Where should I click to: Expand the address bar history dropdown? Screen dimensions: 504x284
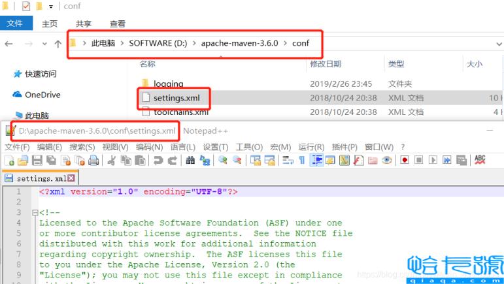click(x=499, y=44)
